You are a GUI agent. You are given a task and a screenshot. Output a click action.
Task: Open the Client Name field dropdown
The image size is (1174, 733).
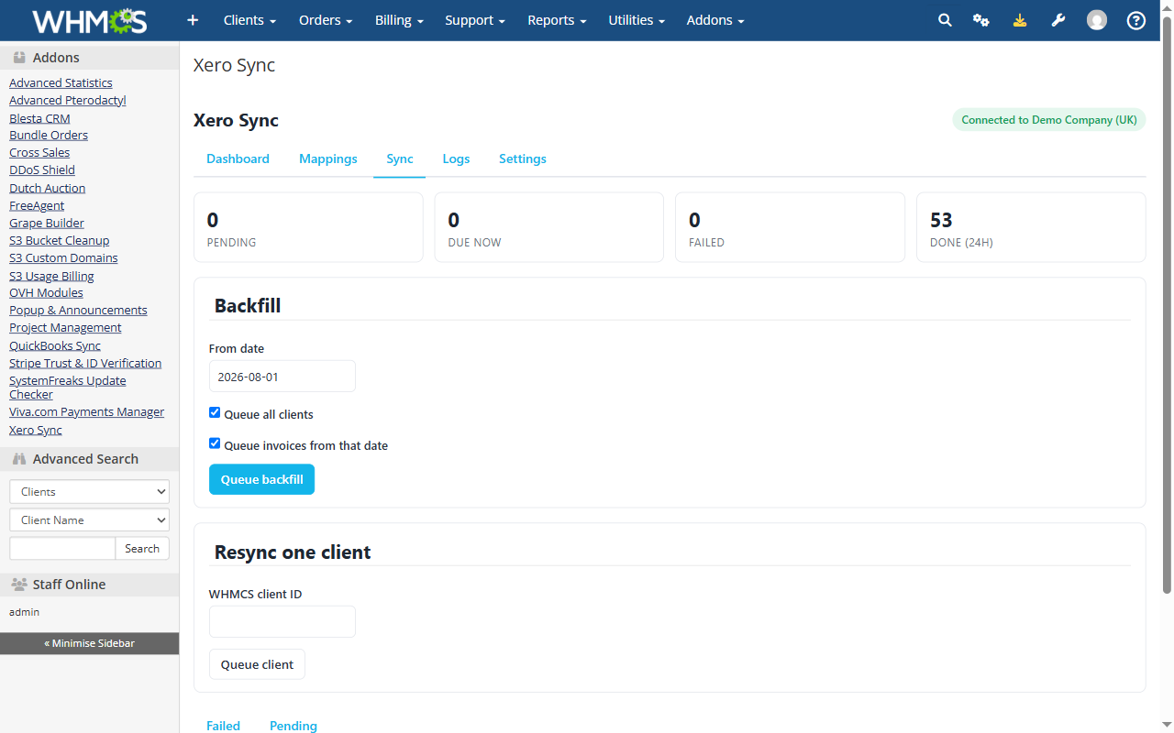pos(89,520)
